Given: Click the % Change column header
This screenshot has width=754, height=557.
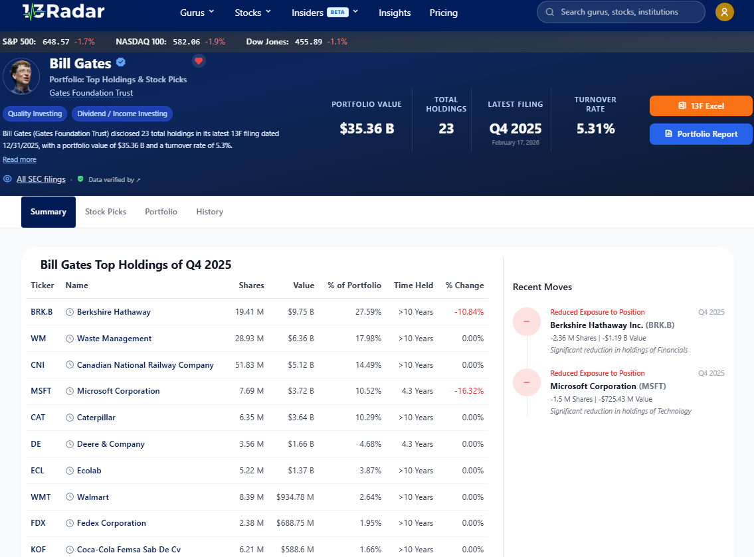Looking at the screenshot, I should pyautogui.click(x=464, y=285).
